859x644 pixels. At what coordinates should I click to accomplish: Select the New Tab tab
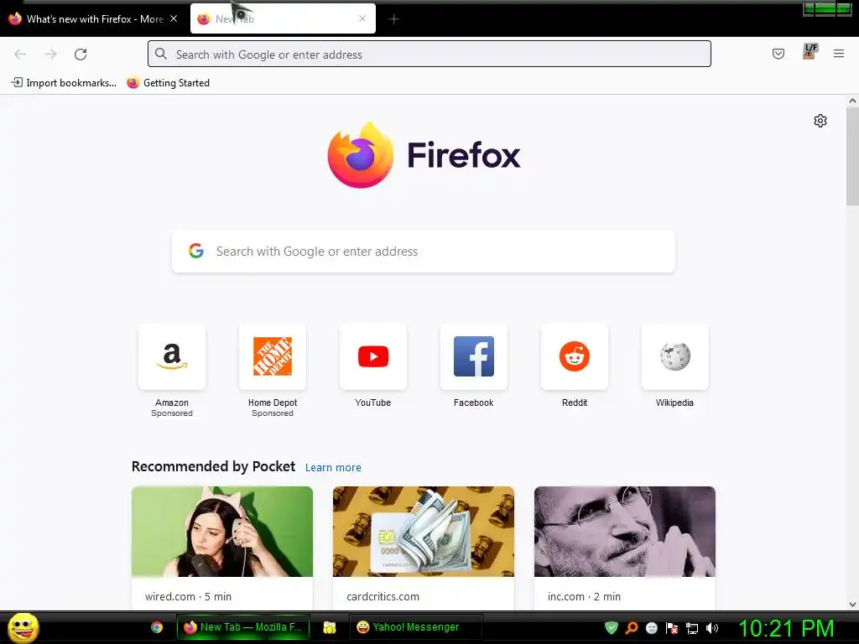(283, 18)
